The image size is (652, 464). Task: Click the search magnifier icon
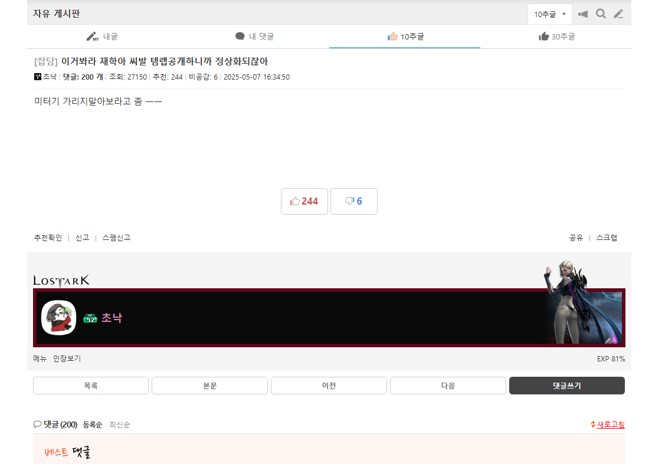tap(601, 14)
